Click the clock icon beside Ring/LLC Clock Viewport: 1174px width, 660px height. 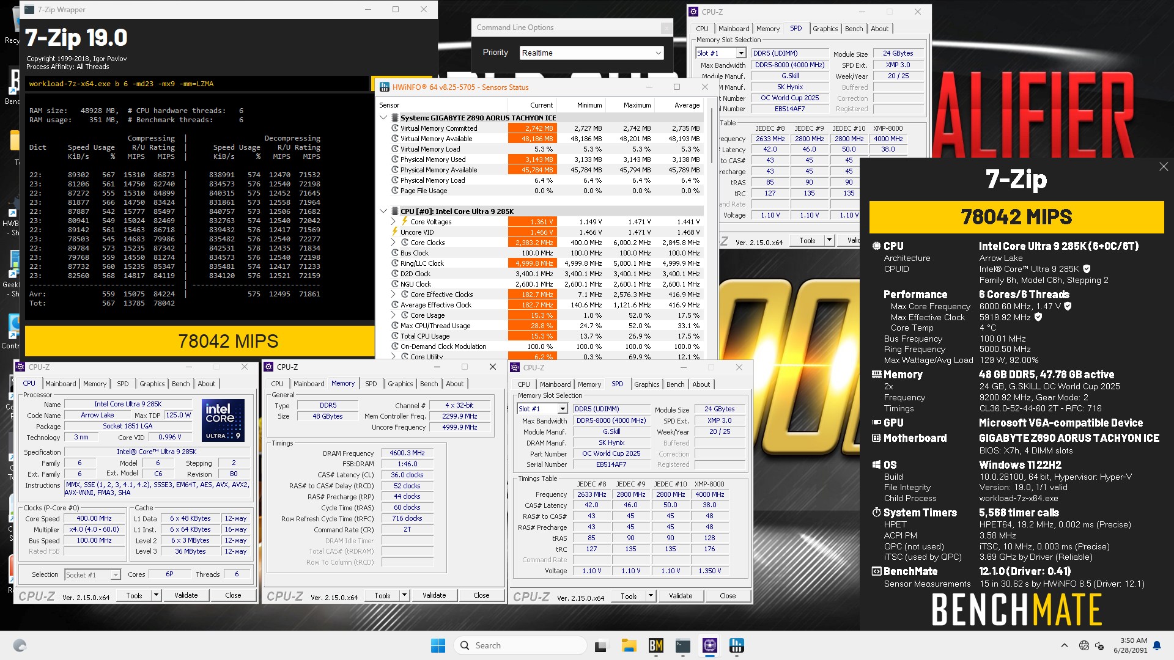coord(395,263)
